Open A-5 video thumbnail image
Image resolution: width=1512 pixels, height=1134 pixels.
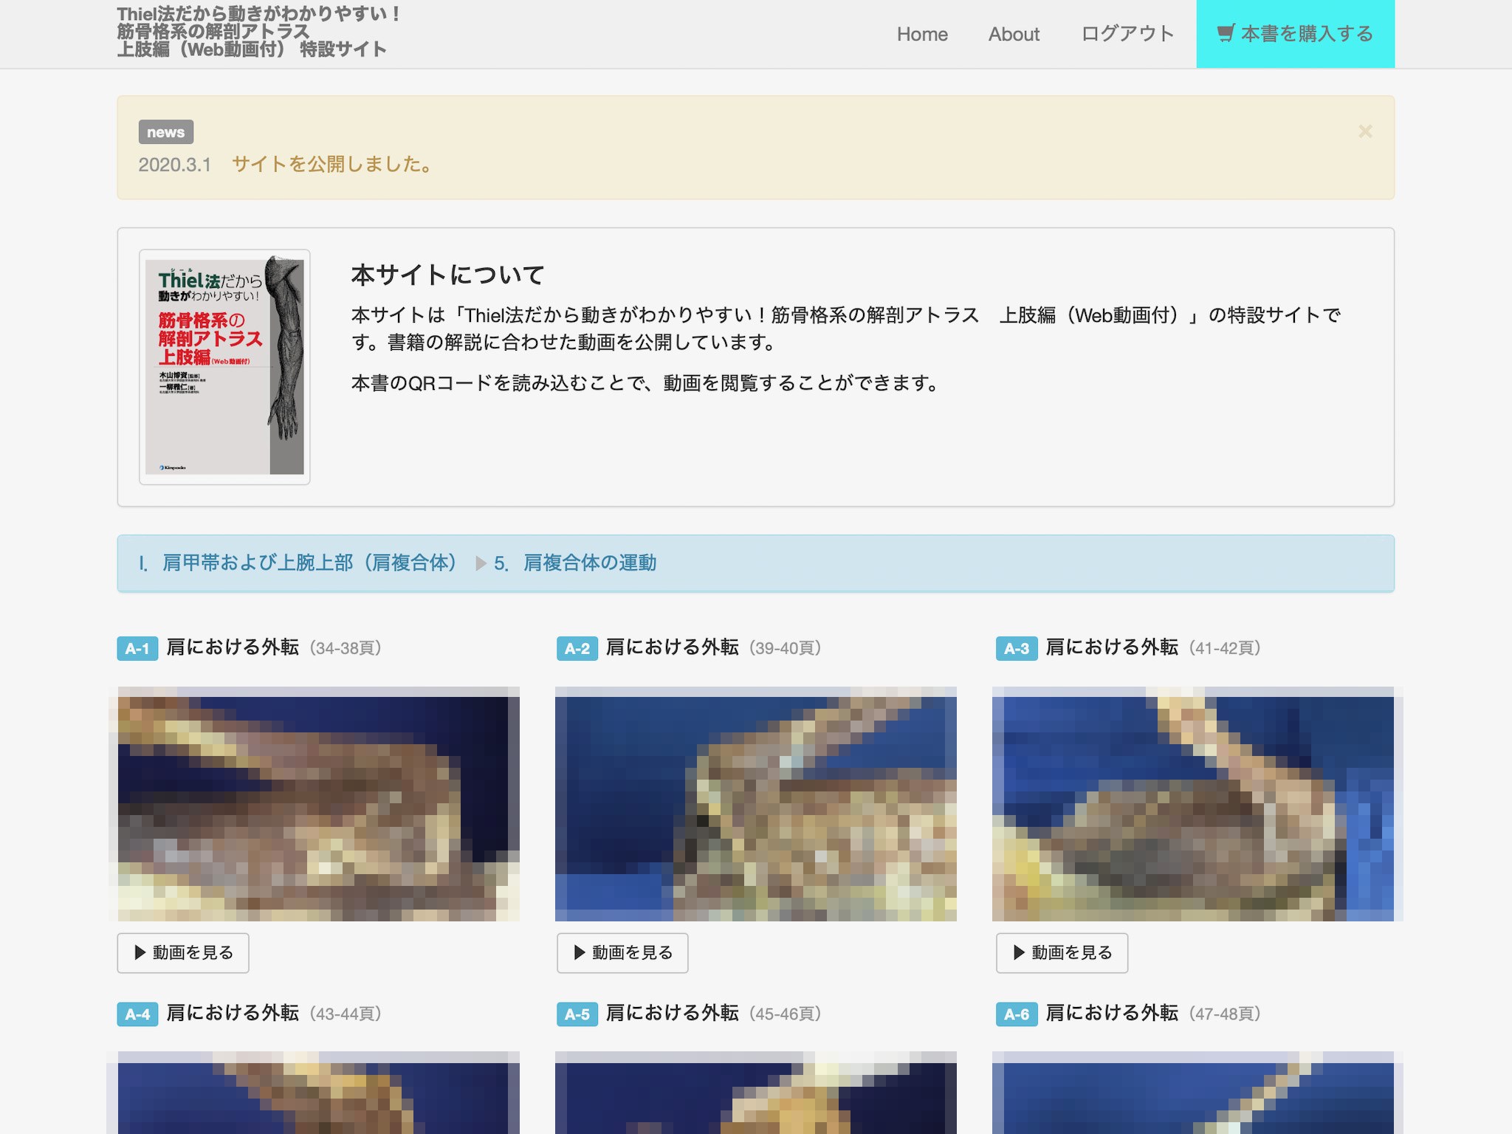[756, 1093]
